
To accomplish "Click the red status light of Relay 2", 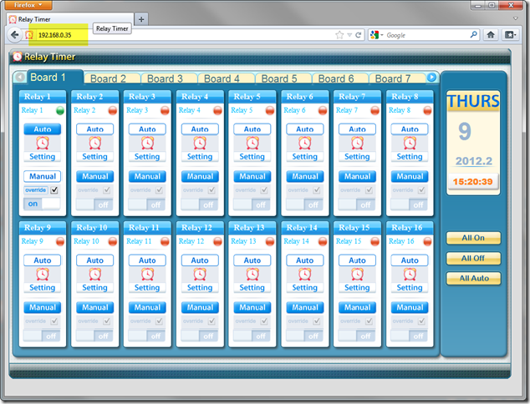I will click(113, 110).
